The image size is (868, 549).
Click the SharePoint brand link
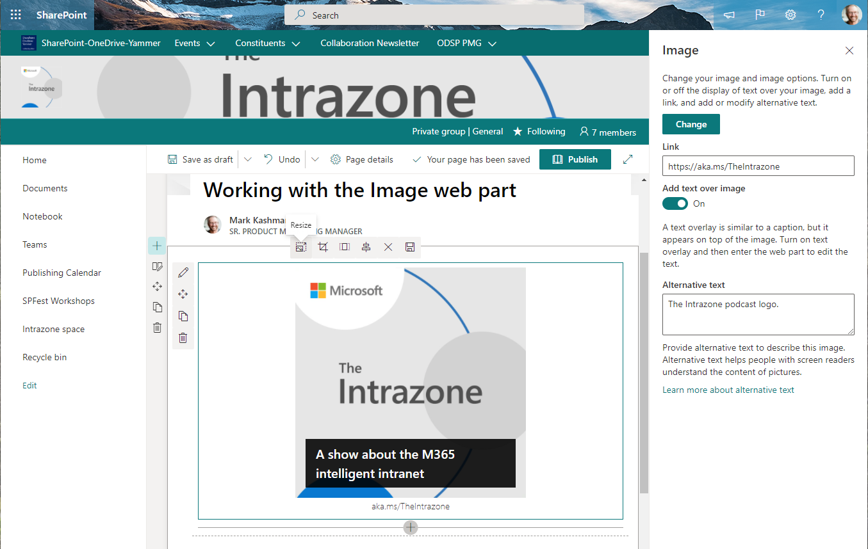tap(61, 15)
